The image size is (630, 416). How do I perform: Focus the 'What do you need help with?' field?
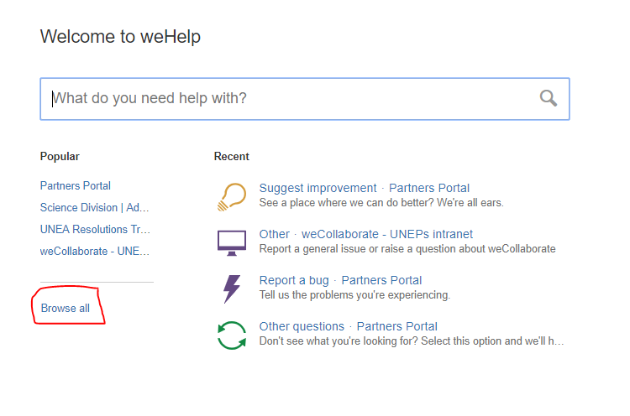pos(305,99)
